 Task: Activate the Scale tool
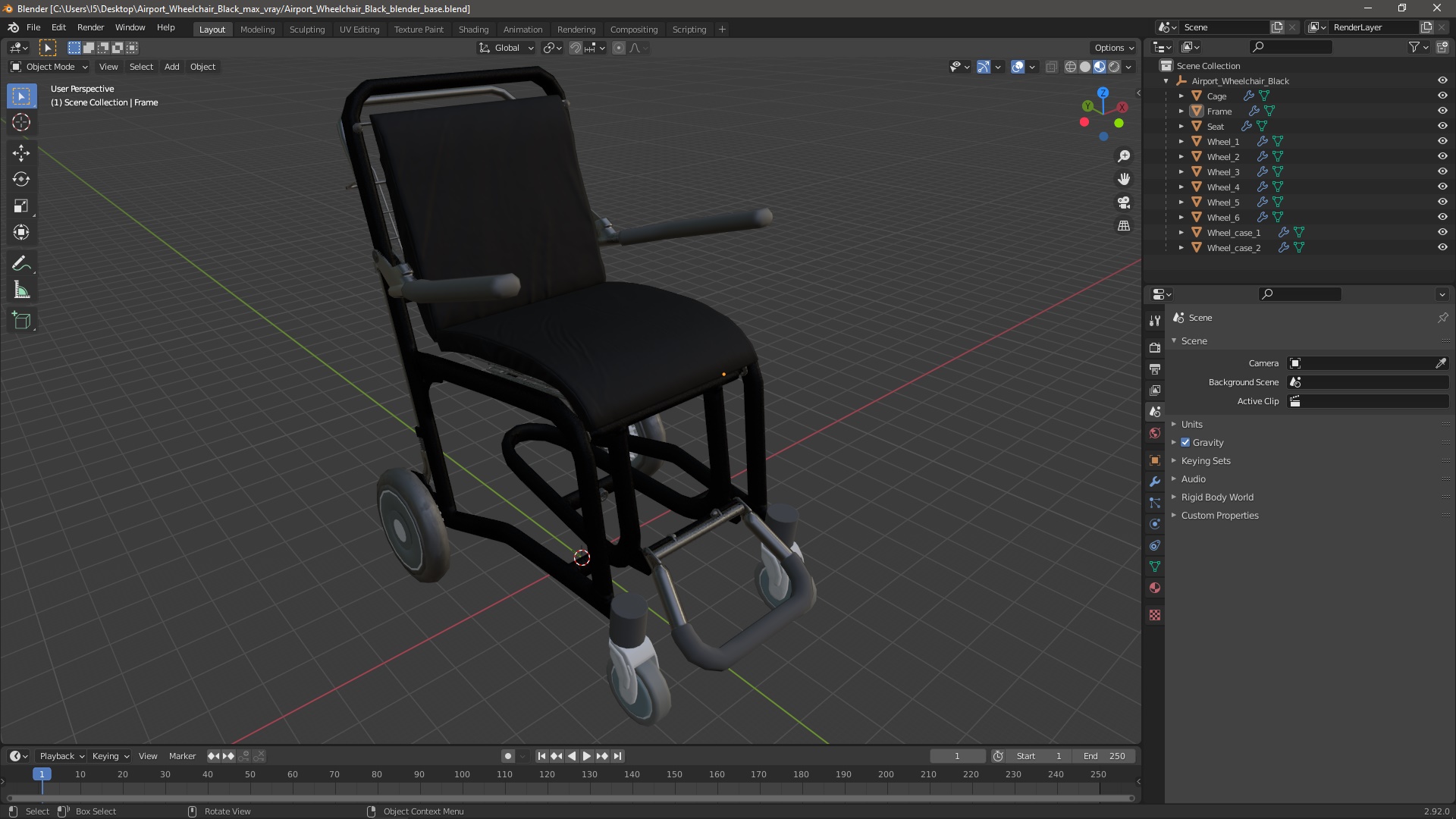(x=21, y=206)
